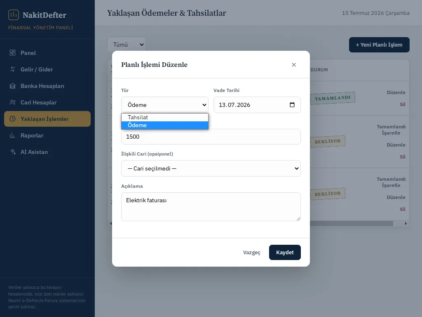Open the Raporlar page
This screenshot has height=317, width=422.
47,135
